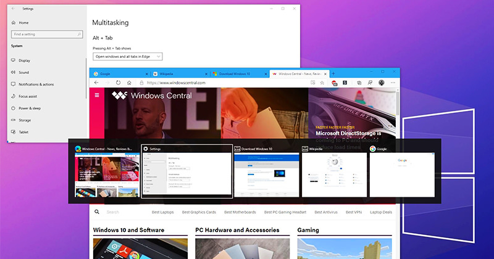View site lock info in address bar
The height and width of the screenshot is (259, 494).
[x=141, y=83]
